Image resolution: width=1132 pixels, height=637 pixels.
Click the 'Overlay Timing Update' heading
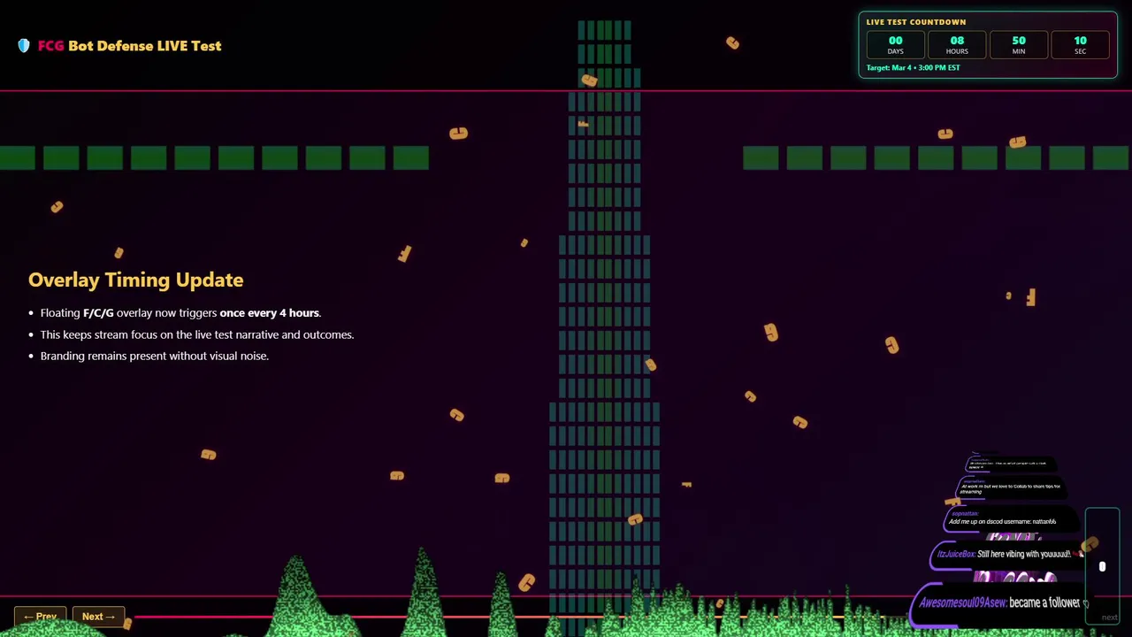click(135, 280)
